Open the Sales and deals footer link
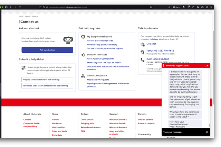Viewport: 221px width, 147px height. coord(59,131)
